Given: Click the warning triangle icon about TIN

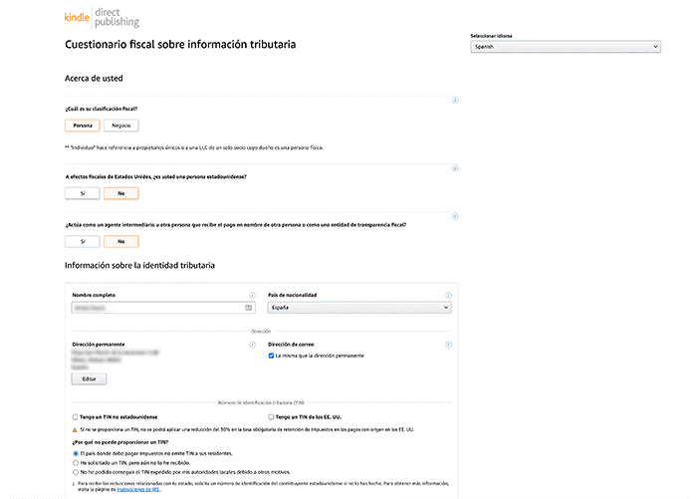Looking at the screenshot, I should pyautogui.click(x=75, y=430).
